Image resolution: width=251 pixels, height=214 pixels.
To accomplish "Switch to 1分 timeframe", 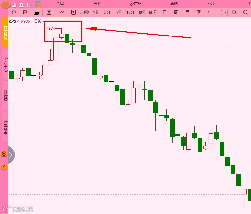I will (x=96, y=12).
